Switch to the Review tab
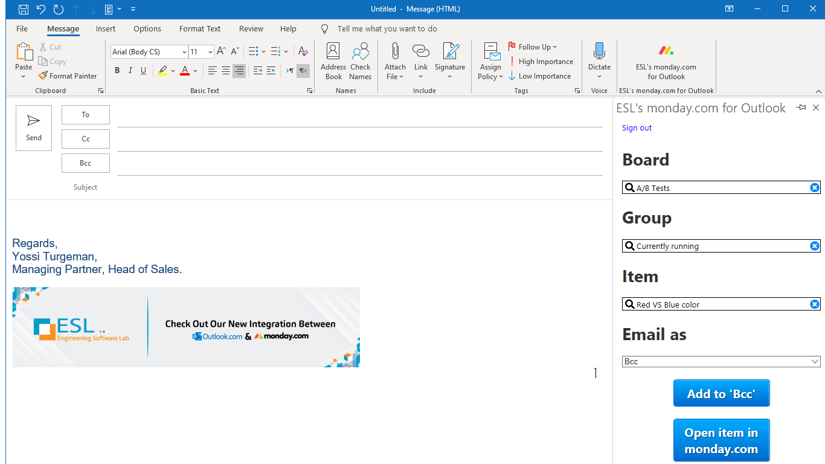 (x=251, y=28)
